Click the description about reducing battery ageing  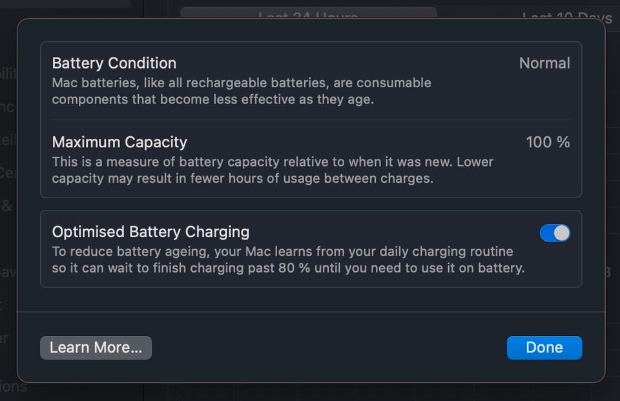tap(282, 251)
